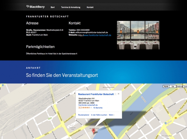Switch map to Gelände view
The height and width of the screenshot is (139, 187).
coord(179,86)
